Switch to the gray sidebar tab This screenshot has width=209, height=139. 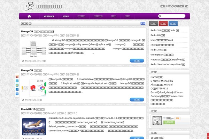[153, 24]
